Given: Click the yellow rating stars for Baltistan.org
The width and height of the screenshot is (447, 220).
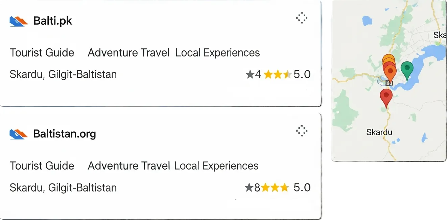Looking at the screenshot, I should coord(275,188).
